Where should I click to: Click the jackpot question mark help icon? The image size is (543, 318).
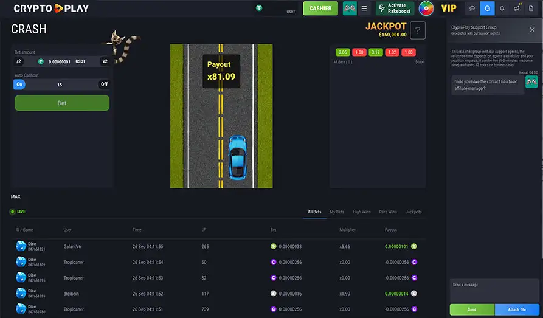(x=418, y=30)
